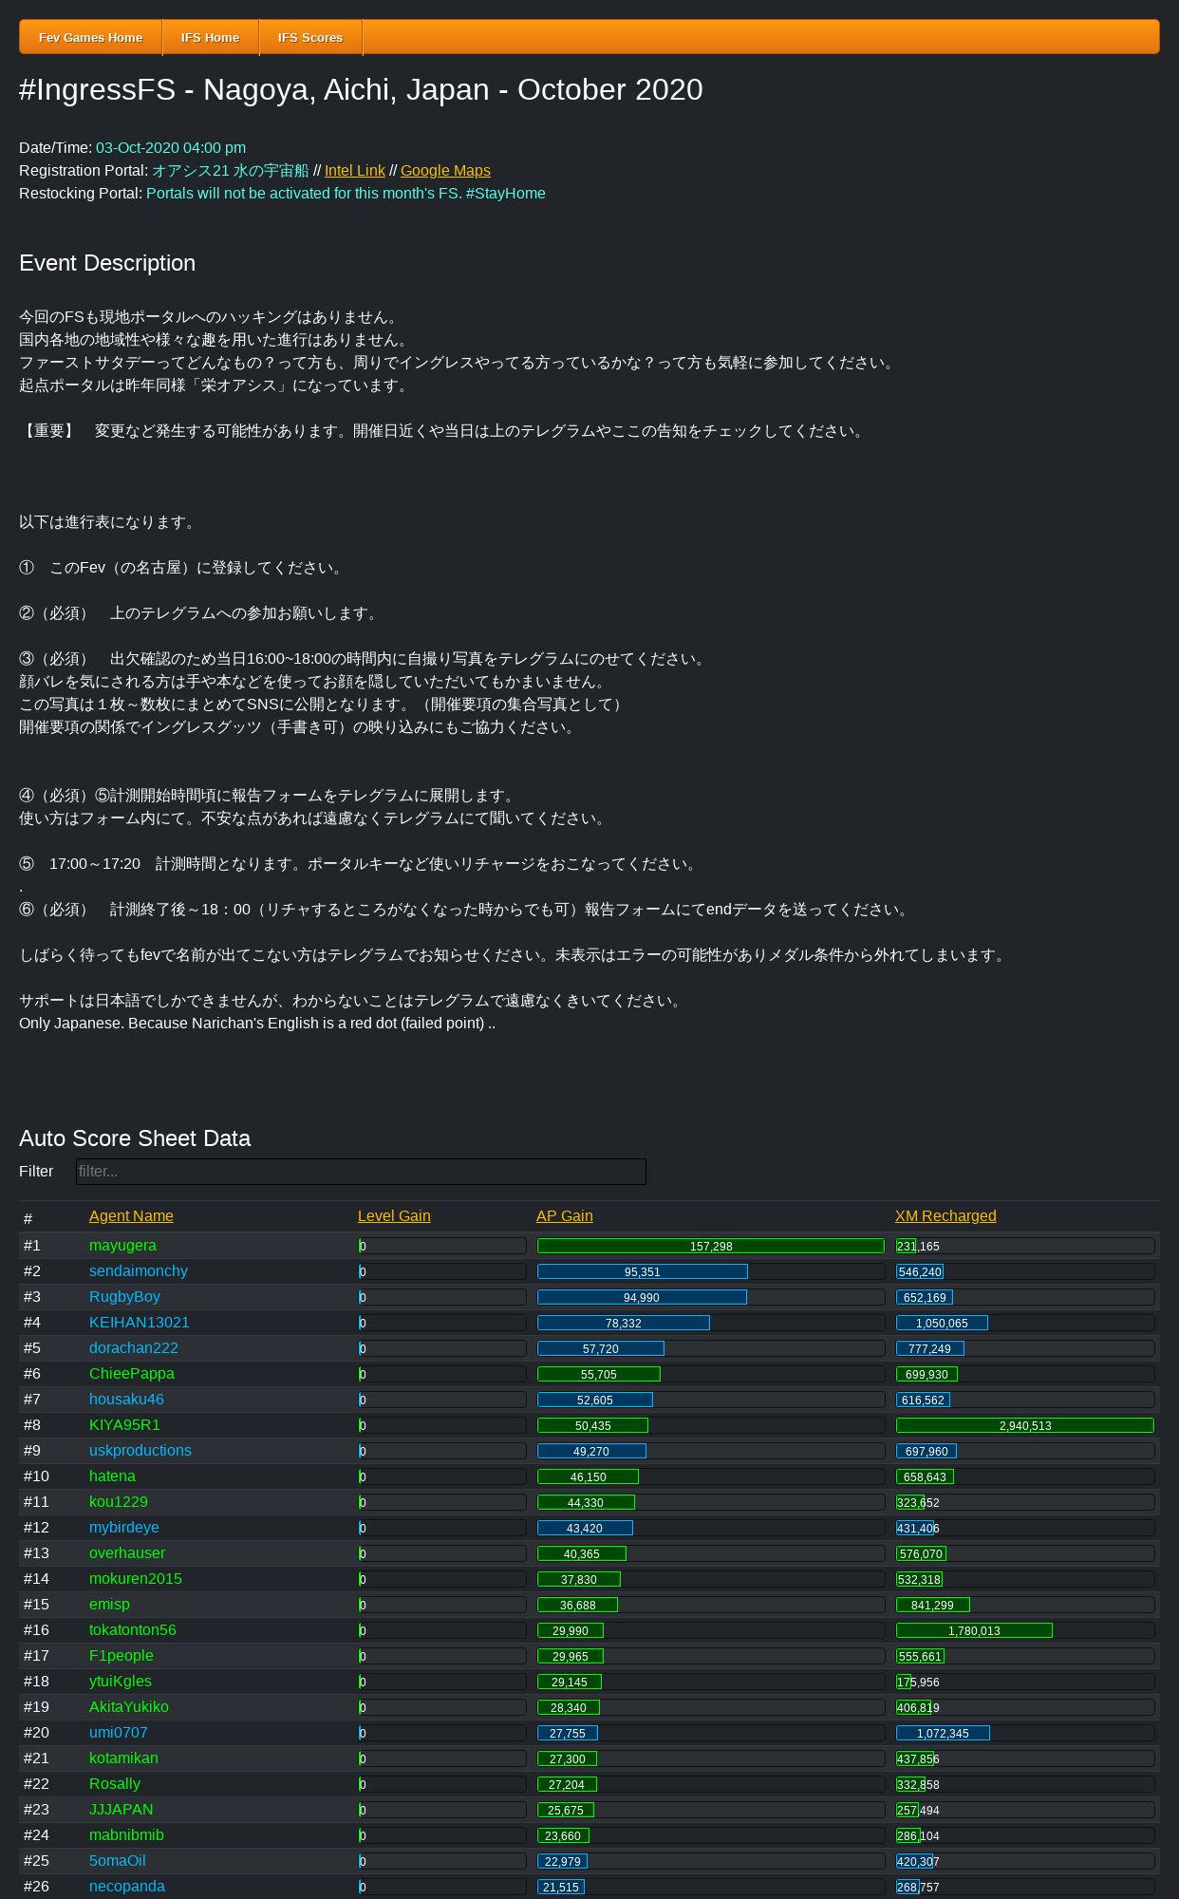Open the Google Maps link
The width and height of the screenshot is (1179, 1899).
coord(445,171)
